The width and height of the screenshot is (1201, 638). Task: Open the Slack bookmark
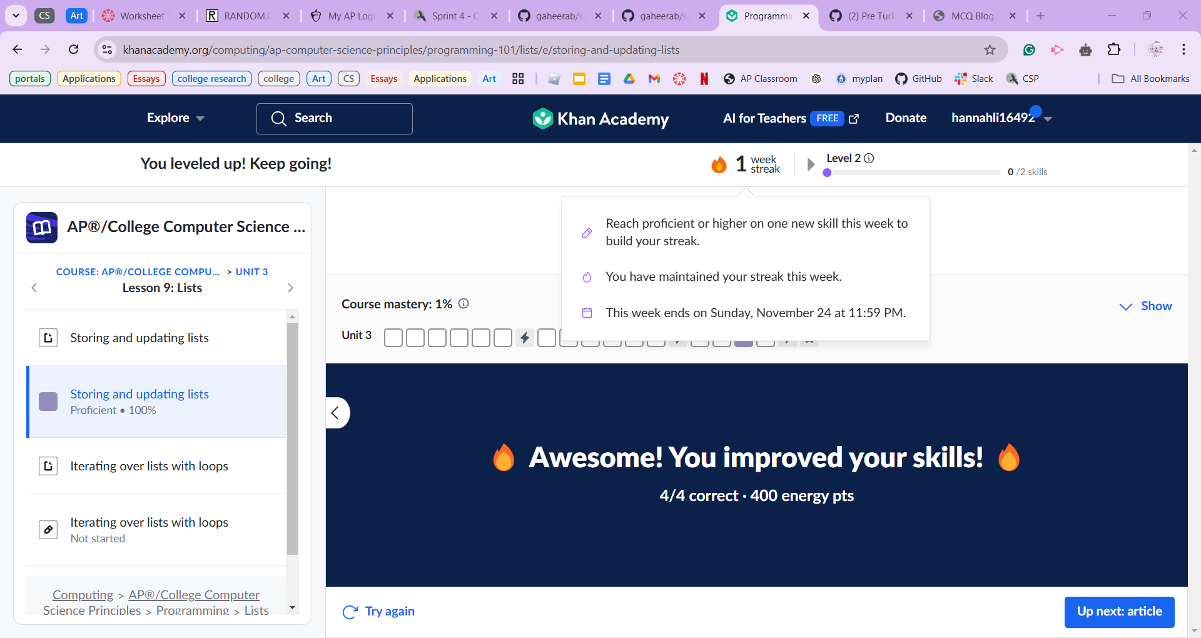click(974, 79)
